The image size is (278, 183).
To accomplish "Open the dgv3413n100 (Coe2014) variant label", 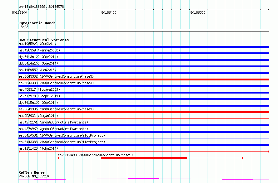I will 38,57.
